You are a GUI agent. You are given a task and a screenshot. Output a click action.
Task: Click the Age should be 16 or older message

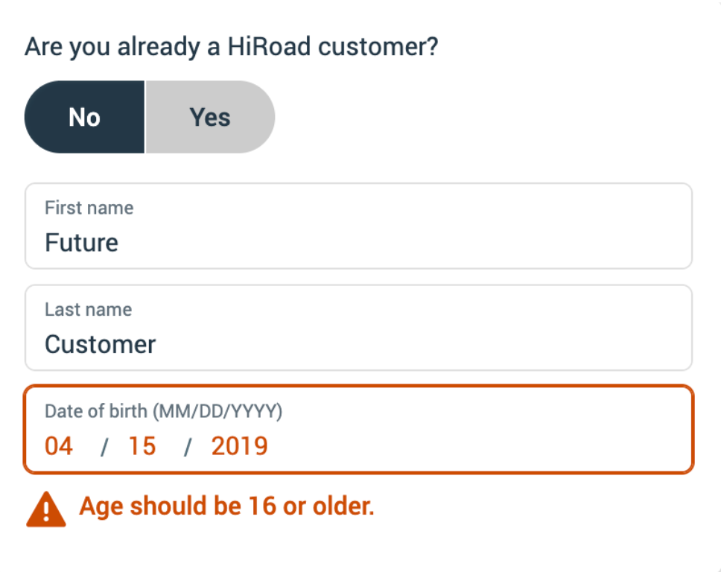[x=226, y=506]
